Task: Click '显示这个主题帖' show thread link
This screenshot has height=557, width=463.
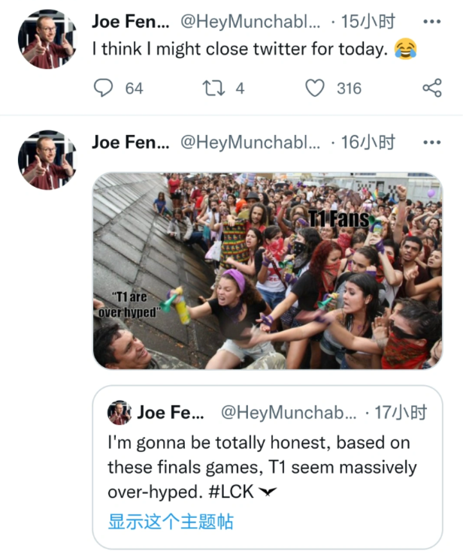Action: click(171, 522)
